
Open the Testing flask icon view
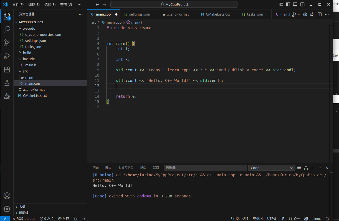[x=7, y=83]
